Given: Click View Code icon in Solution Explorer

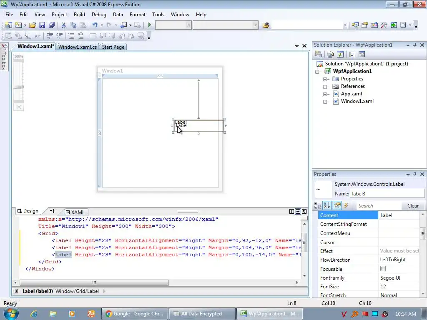Looking at the screenshot, I should (352, 54).
